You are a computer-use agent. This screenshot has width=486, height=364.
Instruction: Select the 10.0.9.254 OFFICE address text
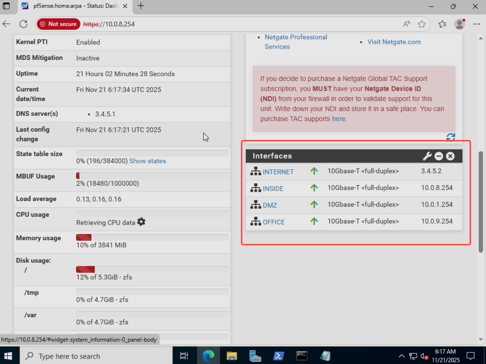[437, 221]
